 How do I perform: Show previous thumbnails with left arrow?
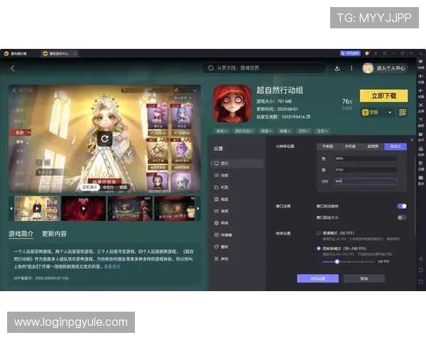coord(11,208)
